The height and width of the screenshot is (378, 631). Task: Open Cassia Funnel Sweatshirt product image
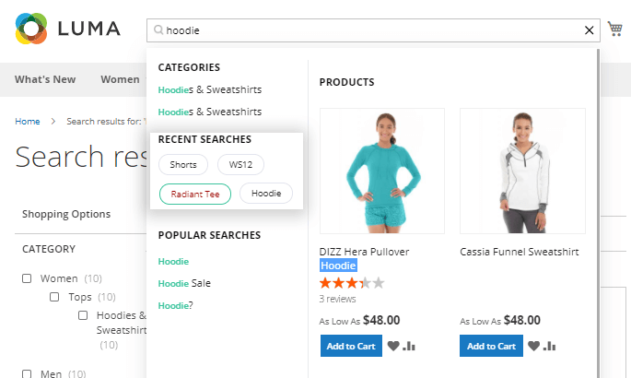tap(522, 171)
